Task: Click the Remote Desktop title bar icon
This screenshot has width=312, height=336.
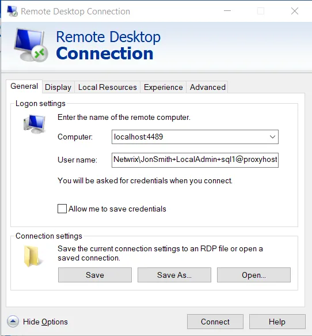Action: (12, 11)
